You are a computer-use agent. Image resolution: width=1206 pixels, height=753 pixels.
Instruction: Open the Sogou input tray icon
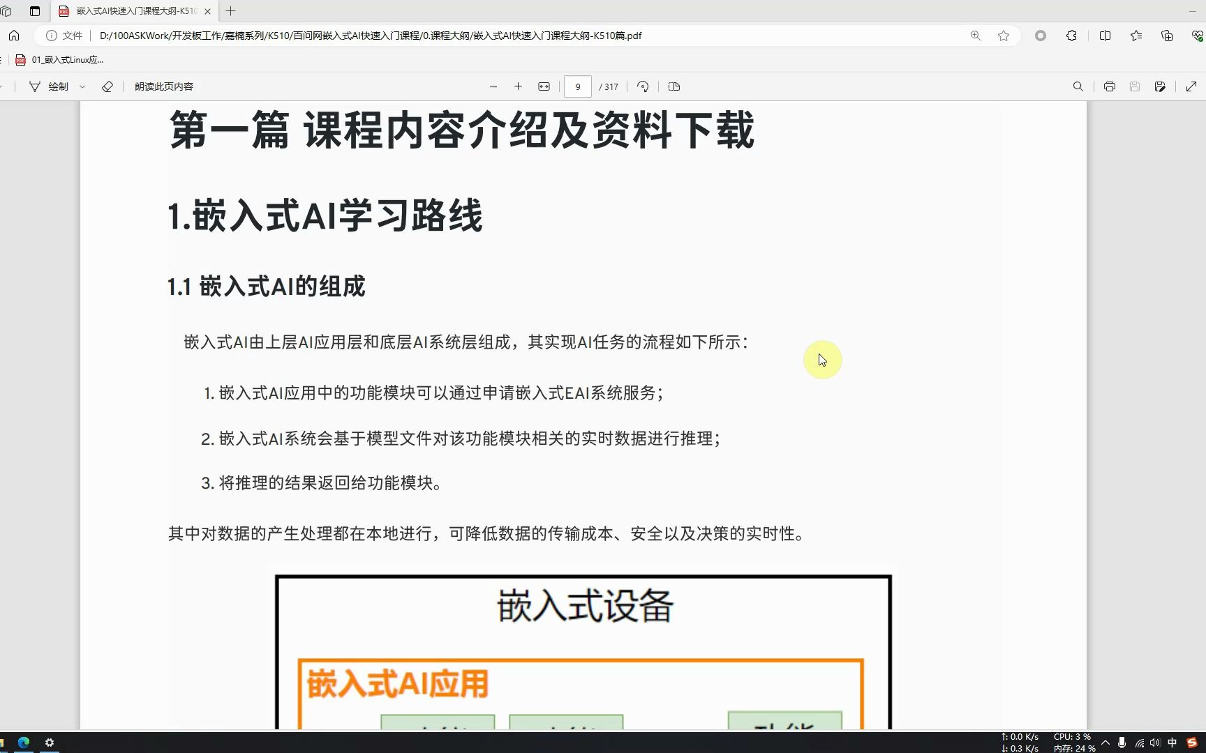click(1192, 743)
